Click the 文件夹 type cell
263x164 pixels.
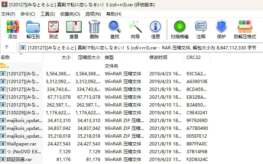click(111, 66)
